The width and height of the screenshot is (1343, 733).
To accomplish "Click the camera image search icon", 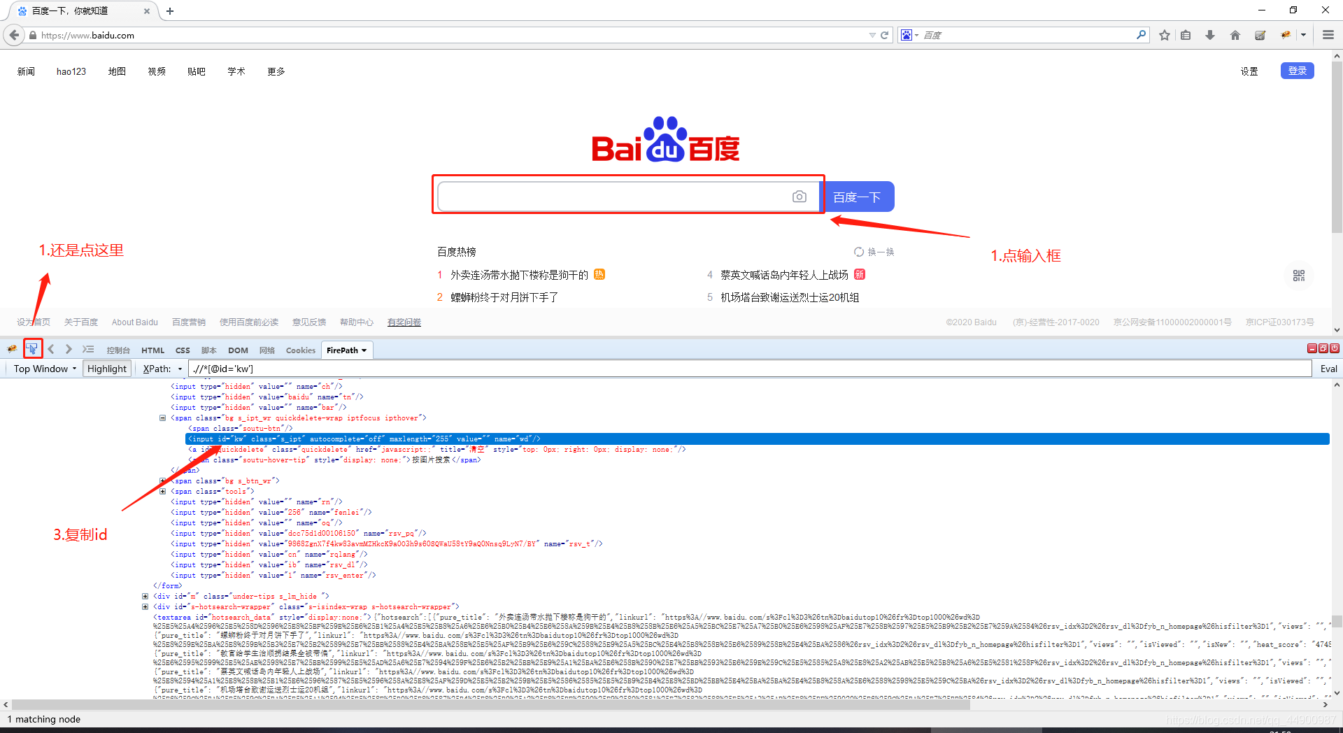I will (800, 197).
